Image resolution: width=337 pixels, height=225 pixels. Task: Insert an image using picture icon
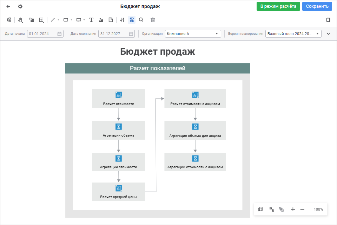click(101, 20)
